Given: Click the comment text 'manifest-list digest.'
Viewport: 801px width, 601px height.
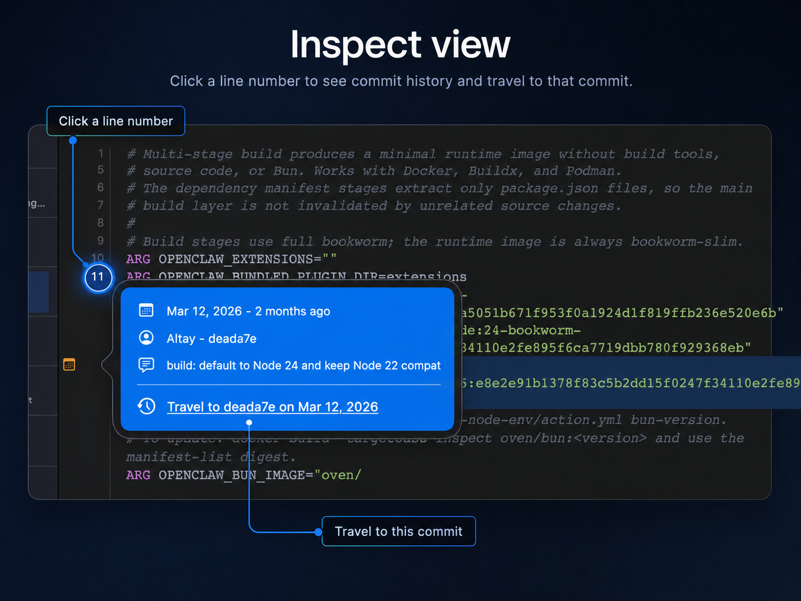Looking at the screenshot, I should [x=211, y=457].
